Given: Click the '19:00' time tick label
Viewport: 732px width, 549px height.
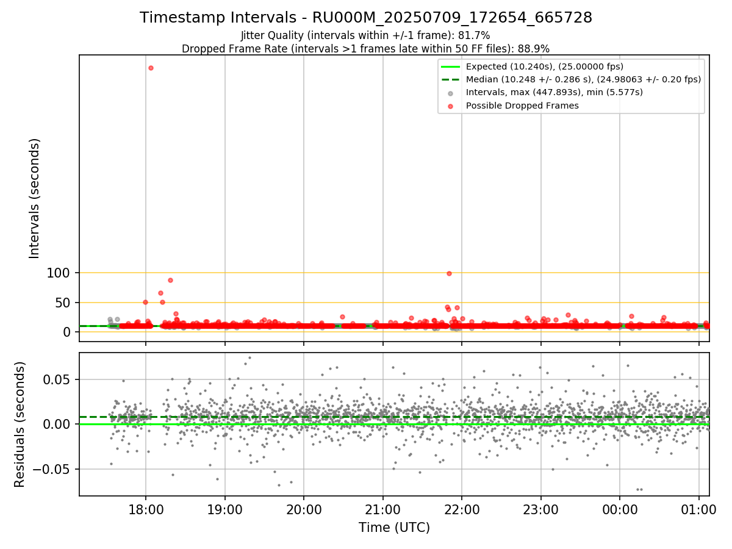Looking at the screenshot, I should (225, 509).
